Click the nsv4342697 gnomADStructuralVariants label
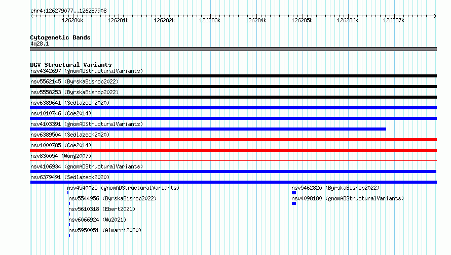Viewport: 451px width, 255px height. 87,71
